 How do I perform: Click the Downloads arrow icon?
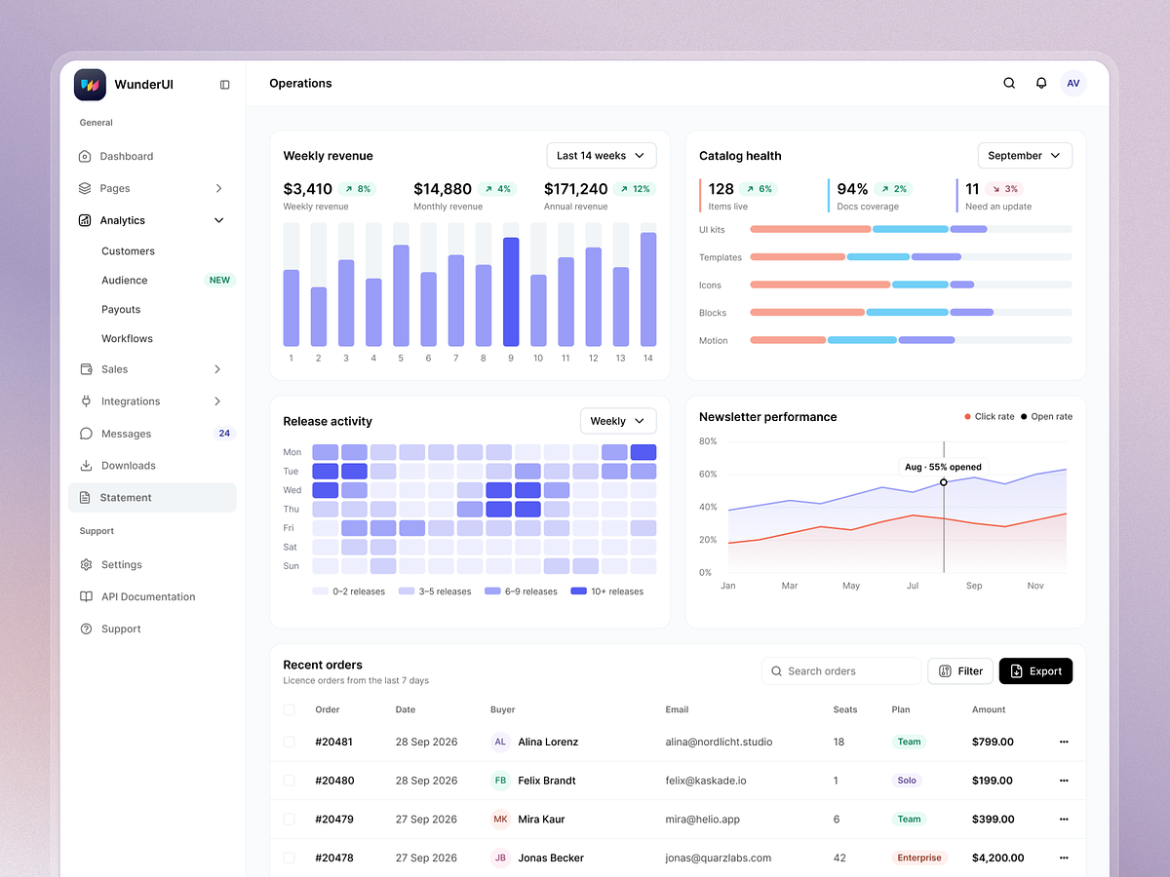[x=86, y=466]
